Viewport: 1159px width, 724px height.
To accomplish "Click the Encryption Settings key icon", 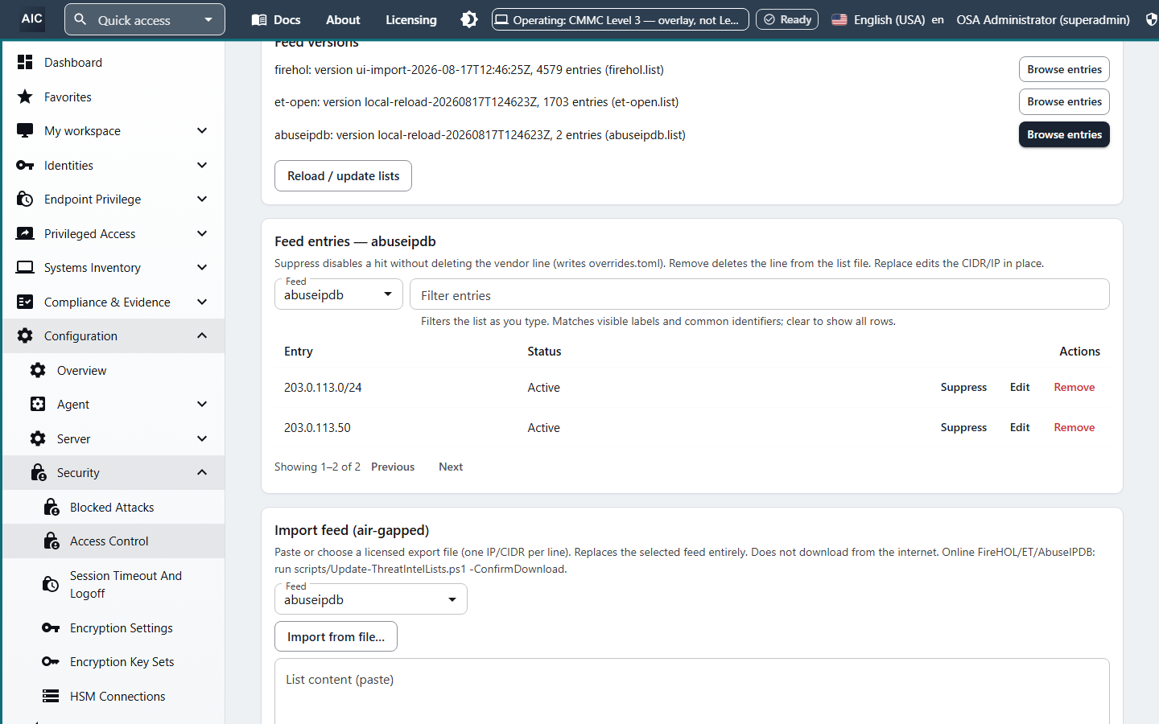I will 51,627.
